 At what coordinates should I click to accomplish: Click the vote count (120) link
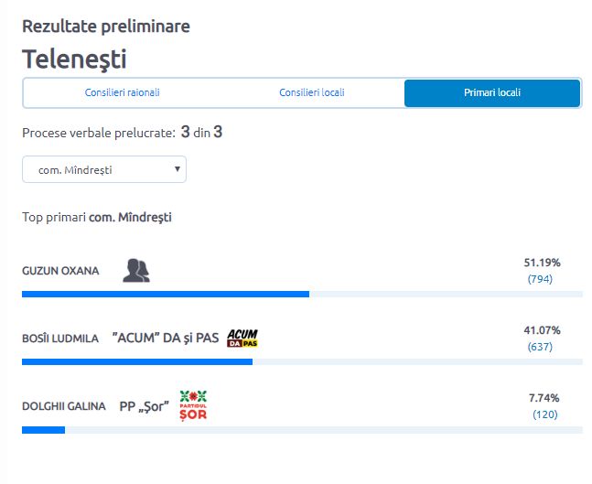(x=544, y=414)
